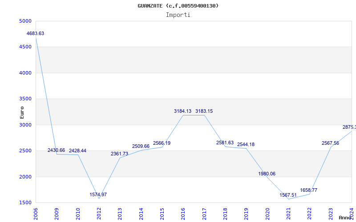Click the 1567.51 data label
The image size is (356, 222).
pyautogui.click(x=288, y=195)
